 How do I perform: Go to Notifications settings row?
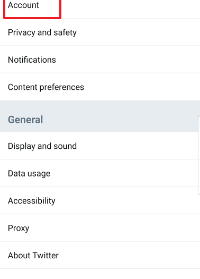coord(100,60)
